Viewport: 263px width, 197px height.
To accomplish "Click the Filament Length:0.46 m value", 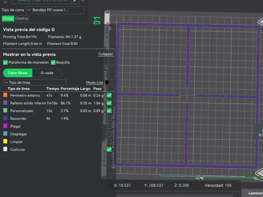I will (x=22, y=44).
